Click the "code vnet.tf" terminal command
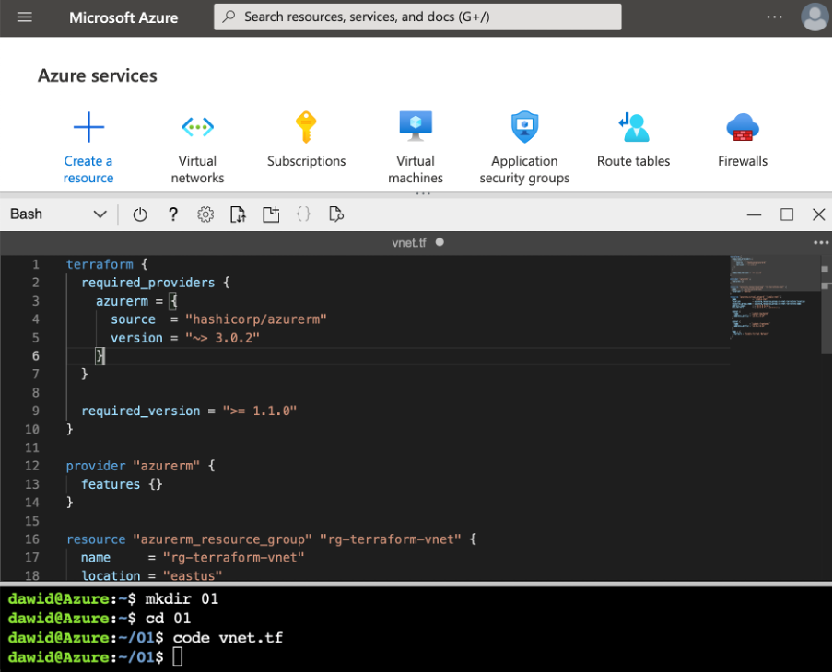This screenshot has width=833, height=672. click(x=228, y=638)
